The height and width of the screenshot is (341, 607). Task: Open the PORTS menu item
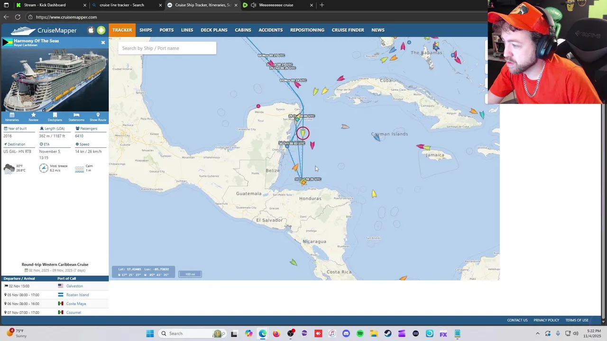(166, 30)
